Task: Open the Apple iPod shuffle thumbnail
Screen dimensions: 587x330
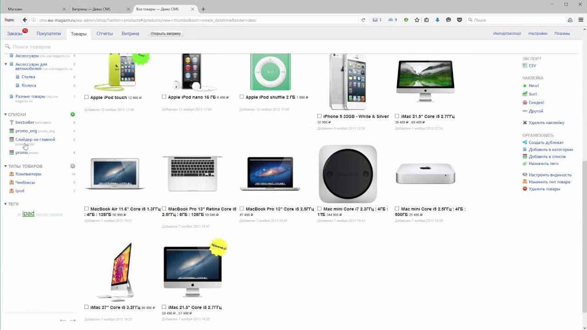Action: click(271, 72)
